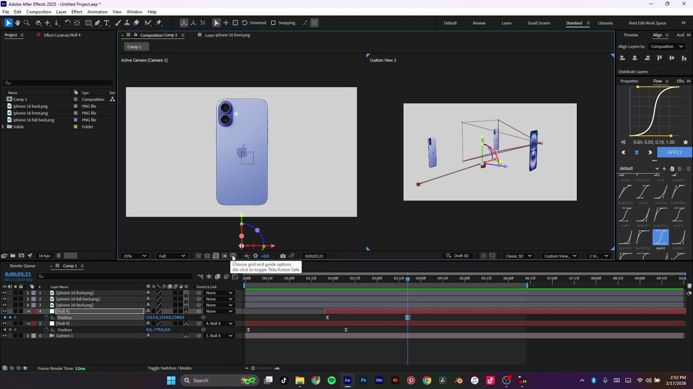The height and width of the screenshot is (389, 693).
Task: Open parent dropdown of Camera 1 layer
Action: pos(219,336)
